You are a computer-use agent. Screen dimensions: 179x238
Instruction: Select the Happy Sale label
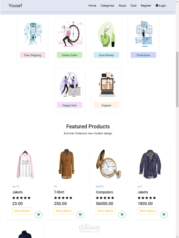[x=70, y=105]
